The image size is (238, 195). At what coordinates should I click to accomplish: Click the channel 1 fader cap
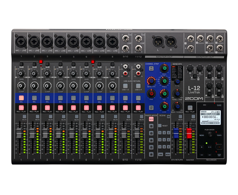coord(19,133)
